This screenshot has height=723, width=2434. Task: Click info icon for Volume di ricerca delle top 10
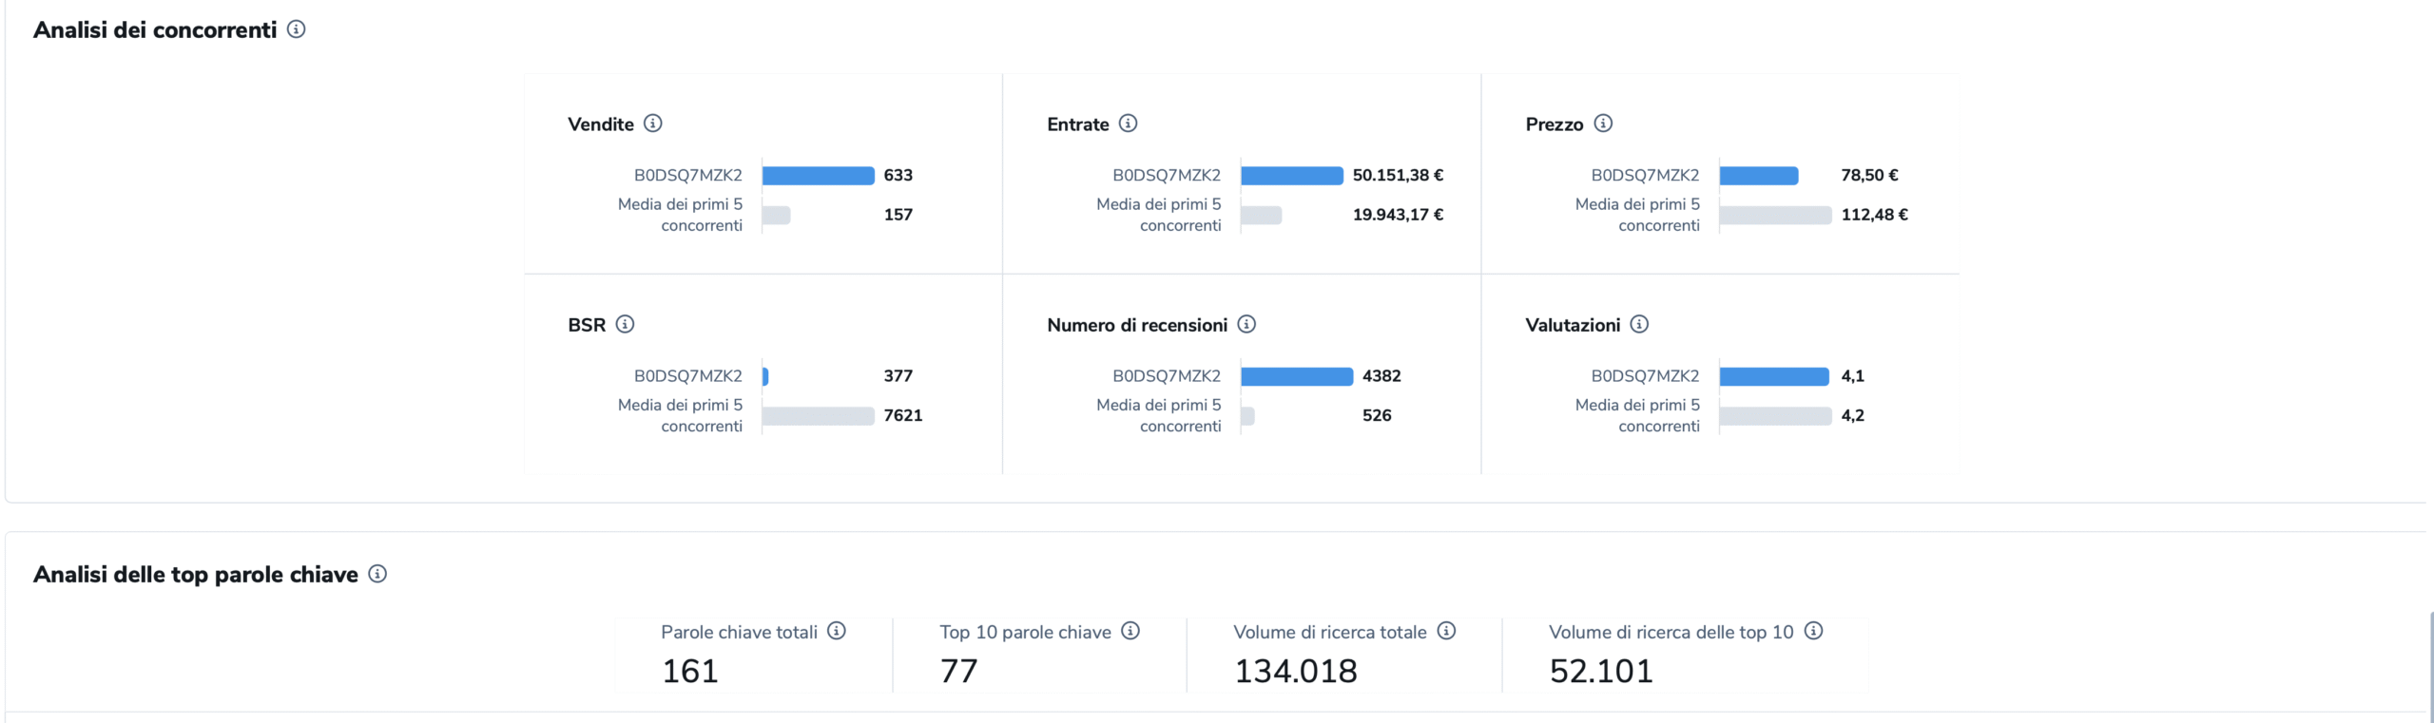pyautogui.click(x=1813, y=631)
